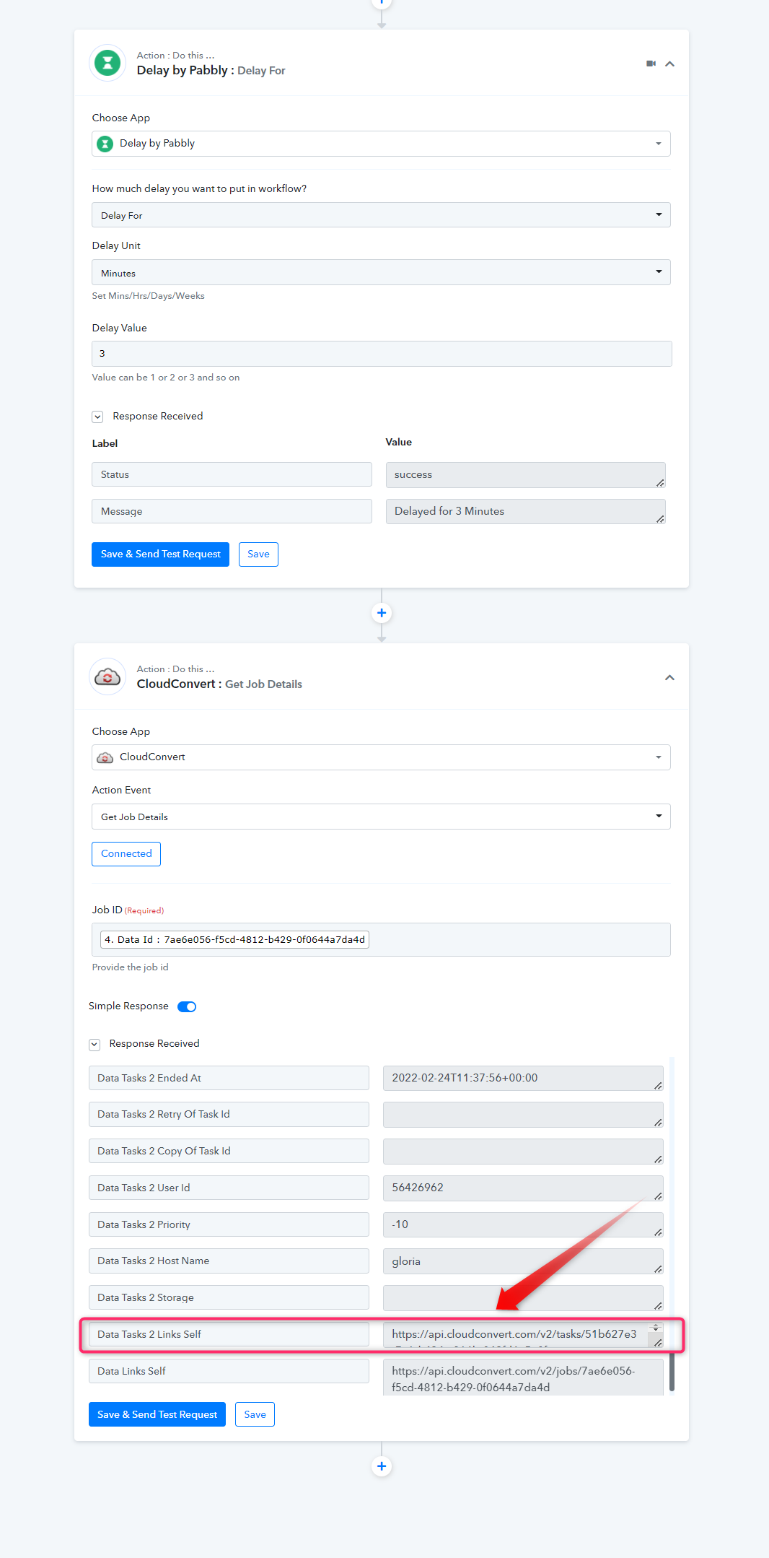
Task: Click the resize handle of the success value
Action: (x=660, y=483)
